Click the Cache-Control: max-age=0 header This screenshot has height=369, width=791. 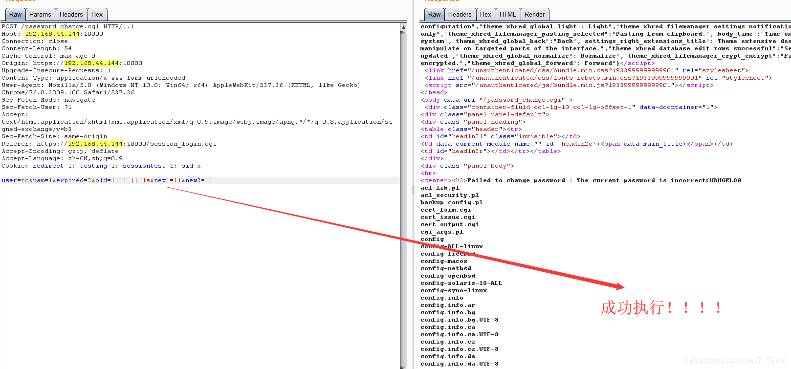click(x=48, y=56)
